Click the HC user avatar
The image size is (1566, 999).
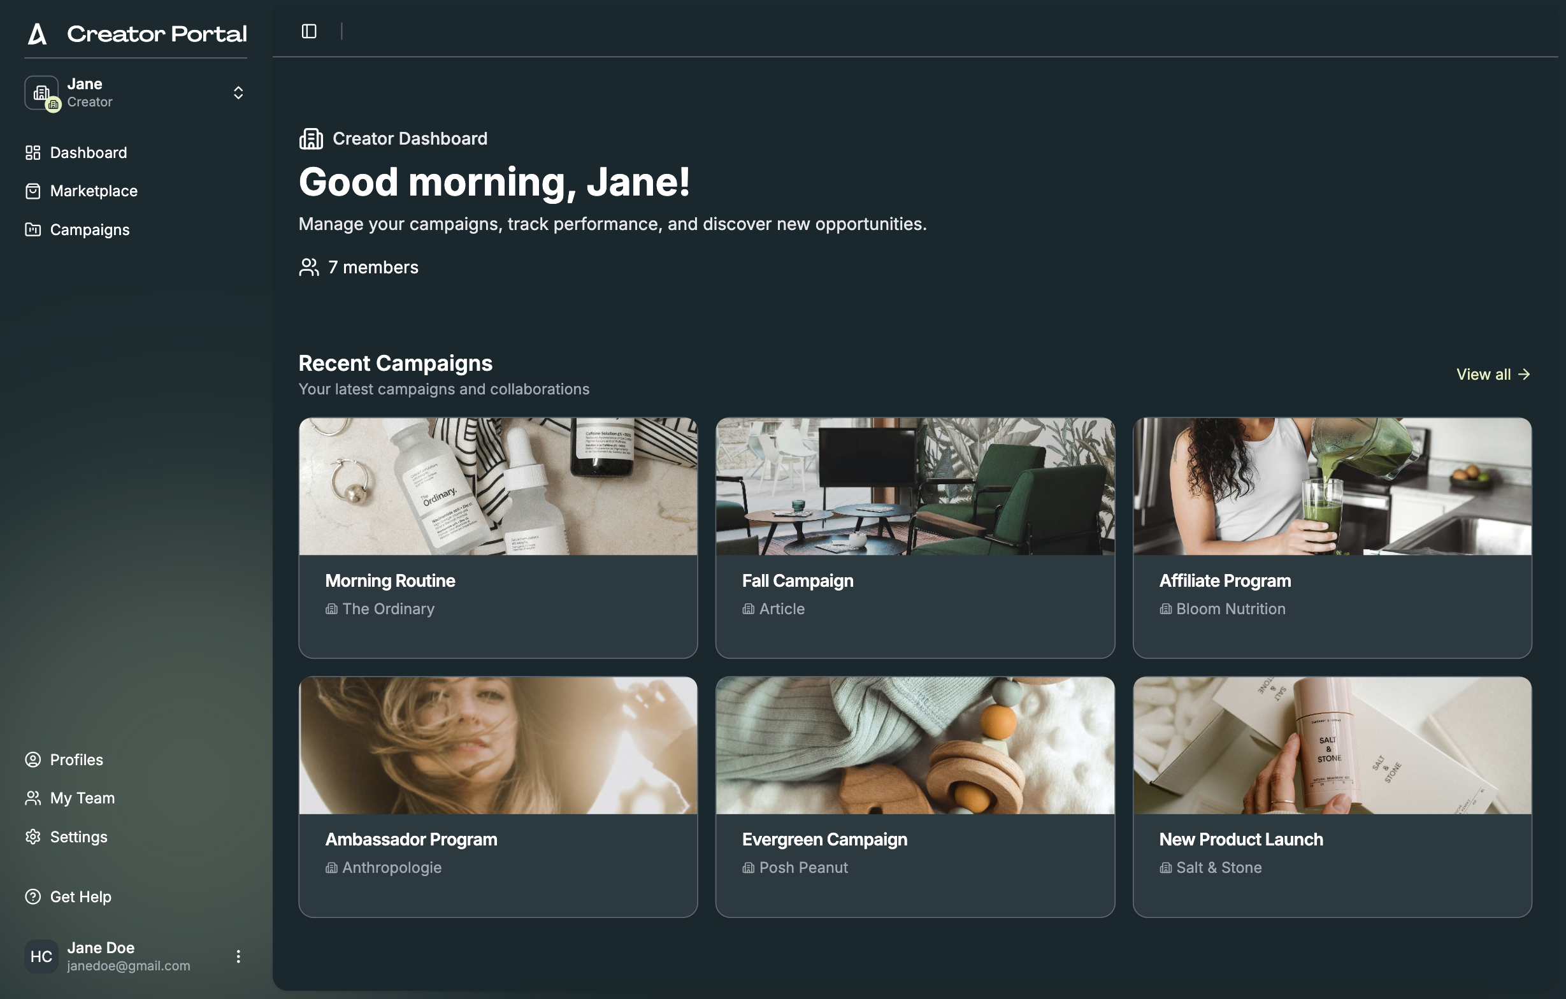point(41,956)
